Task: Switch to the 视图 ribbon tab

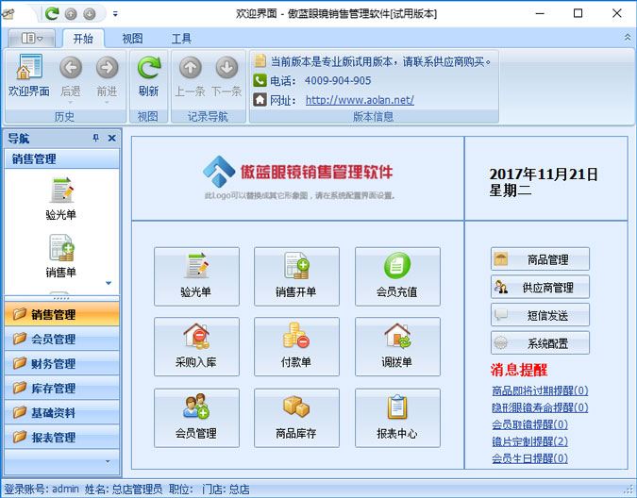Action: point(132,39)
